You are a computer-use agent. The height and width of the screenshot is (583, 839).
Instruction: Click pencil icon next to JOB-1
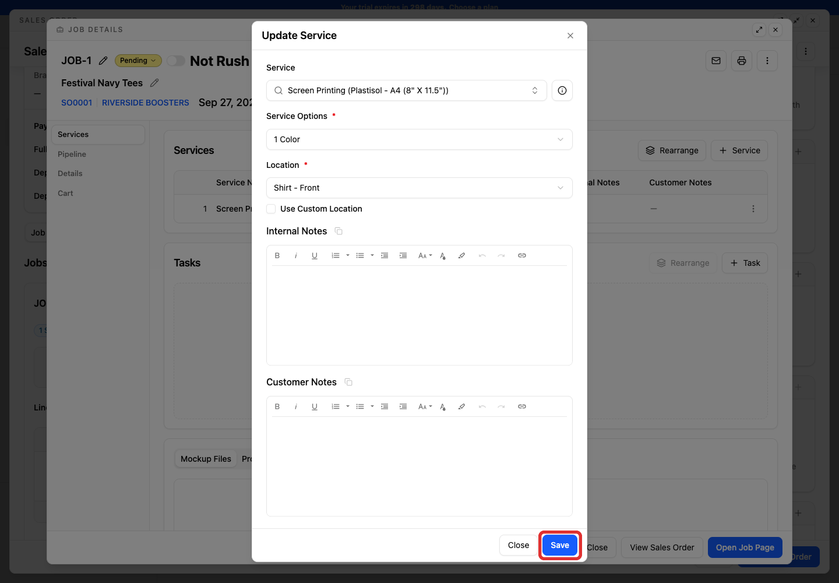(x=103, y=61)
